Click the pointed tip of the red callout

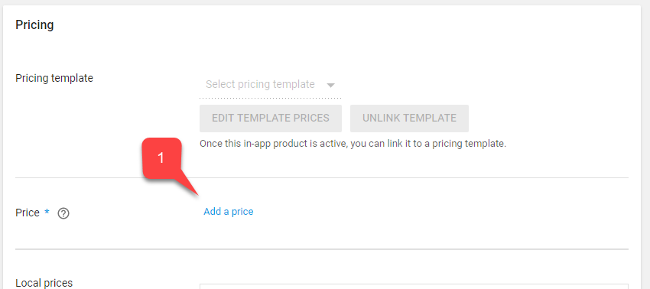coord(197,194)
